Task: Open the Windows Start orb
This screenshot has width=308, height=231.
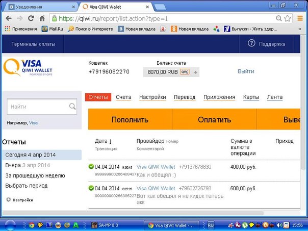Action: tap(10, 225)
